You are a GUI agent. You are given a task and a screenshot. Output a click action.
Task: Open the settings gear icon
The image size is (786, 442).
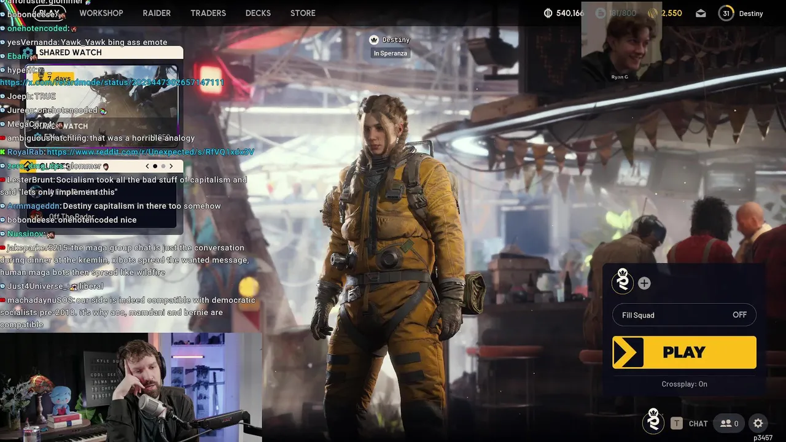(x=758, y=423)
